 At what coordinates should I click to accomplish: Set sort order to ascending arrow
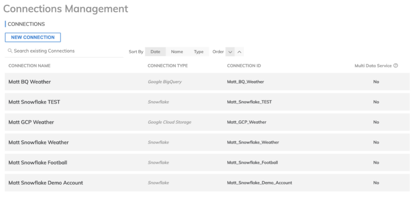click(x=239, y=52)
